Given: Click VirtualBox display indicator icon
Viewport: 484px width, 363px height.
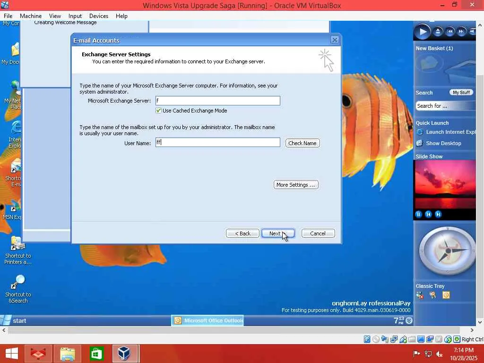Looking at the screenshot, I should tap(421, 339).
